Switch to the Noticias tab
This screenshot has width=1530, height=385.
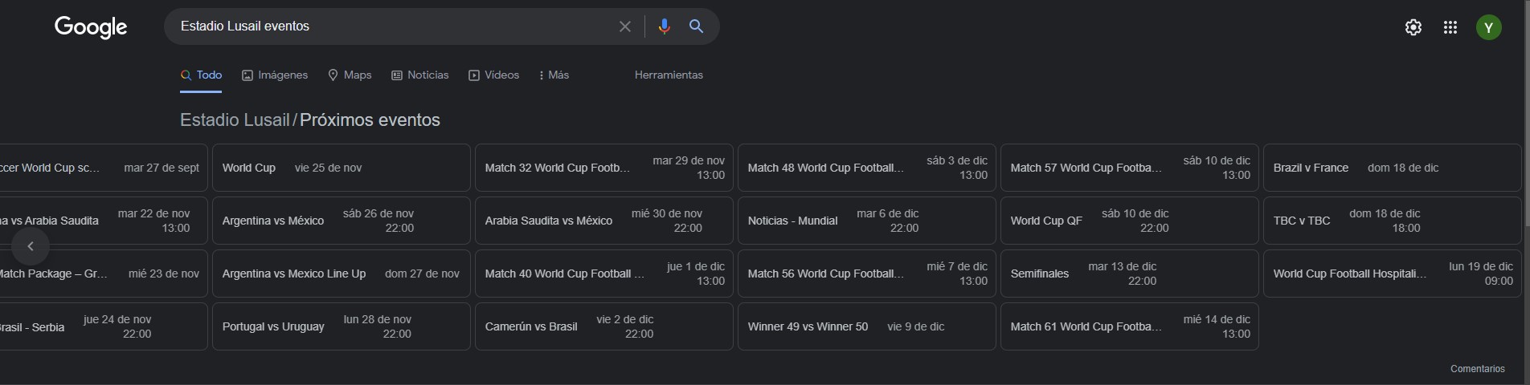coord(419,75)
